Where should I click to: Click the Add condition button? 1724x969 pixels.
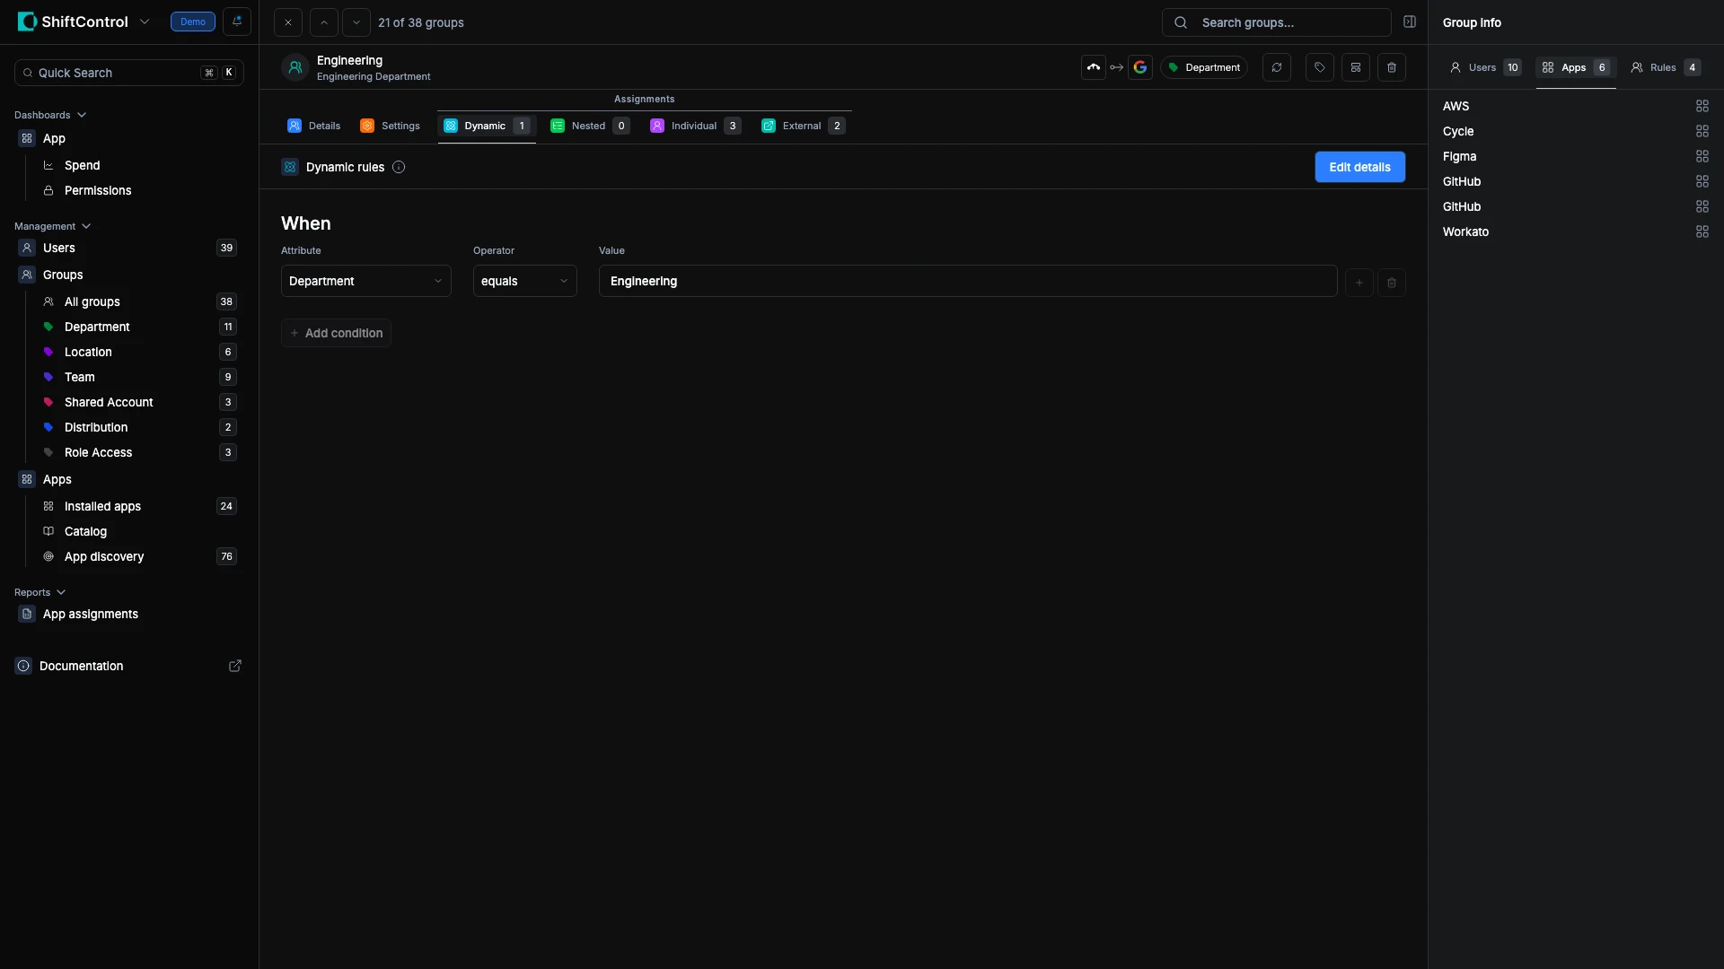tap(336, 333)
